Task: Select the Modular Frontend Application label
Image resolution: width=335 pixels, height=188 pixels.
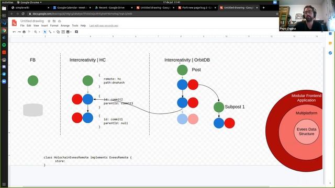Action: click(306, 98)
